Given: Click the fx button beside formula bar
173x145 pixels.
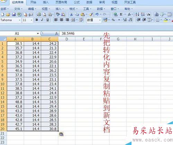Looking at the screenshot, I should pos(56,34).
